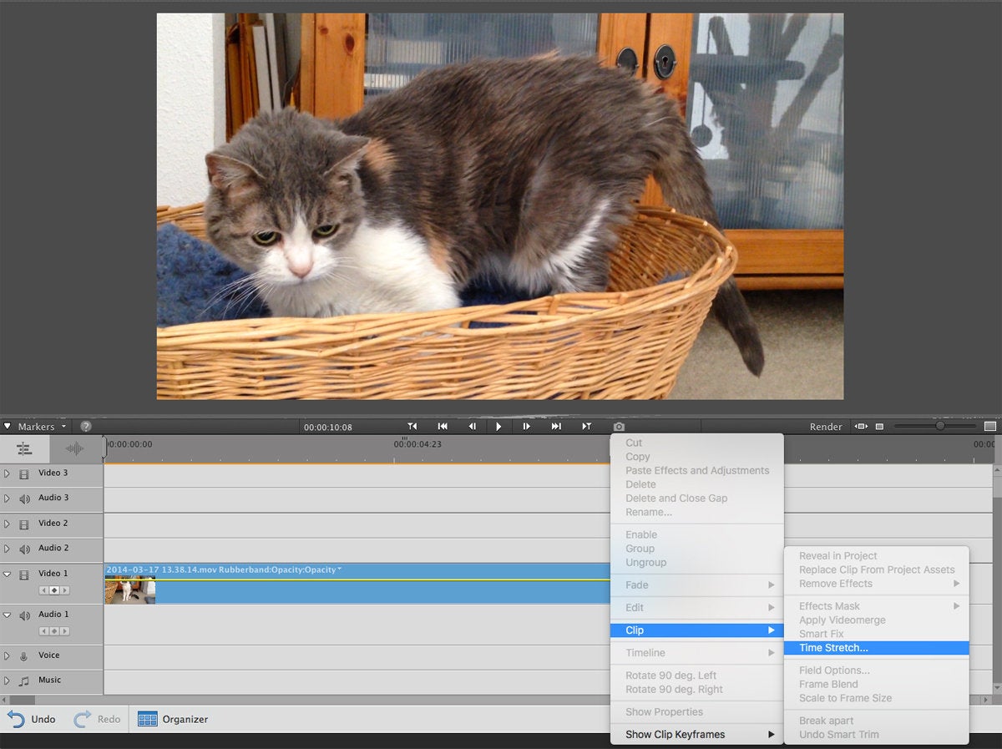This screenshot has width=1002, height=749.
Task: Click the Redo button
Action: (x=98, y=719)
